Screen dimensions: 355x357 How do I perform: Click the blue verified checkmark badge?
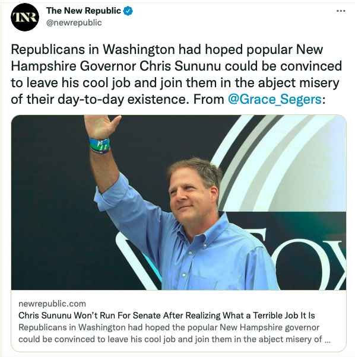128,11
